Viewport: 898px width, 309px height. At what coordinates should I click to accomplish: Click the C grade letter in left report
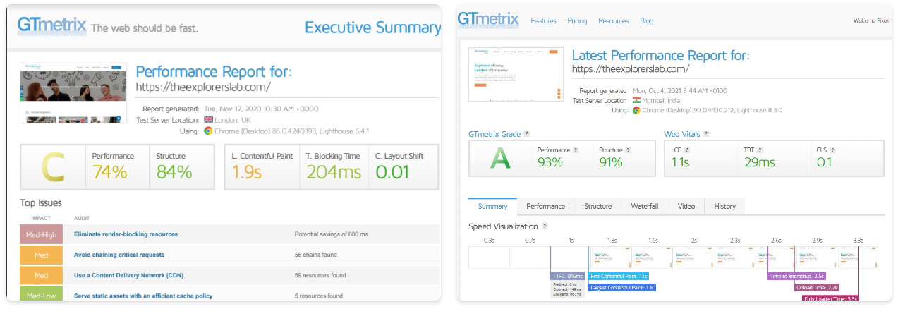[53, 168]
